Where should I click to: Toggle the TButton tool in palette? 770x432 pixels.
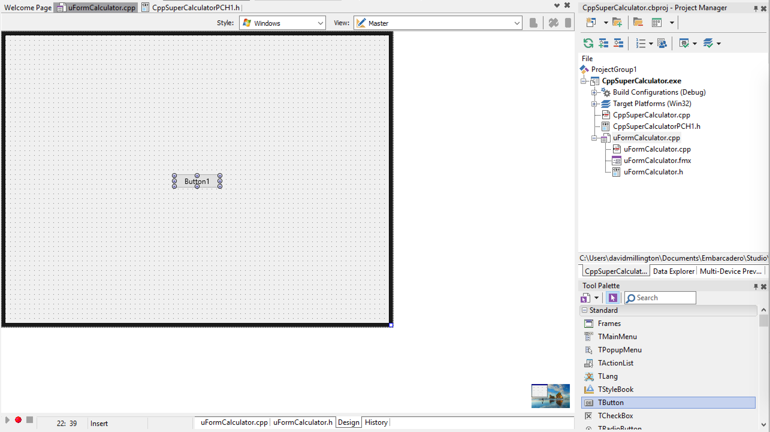668,402
